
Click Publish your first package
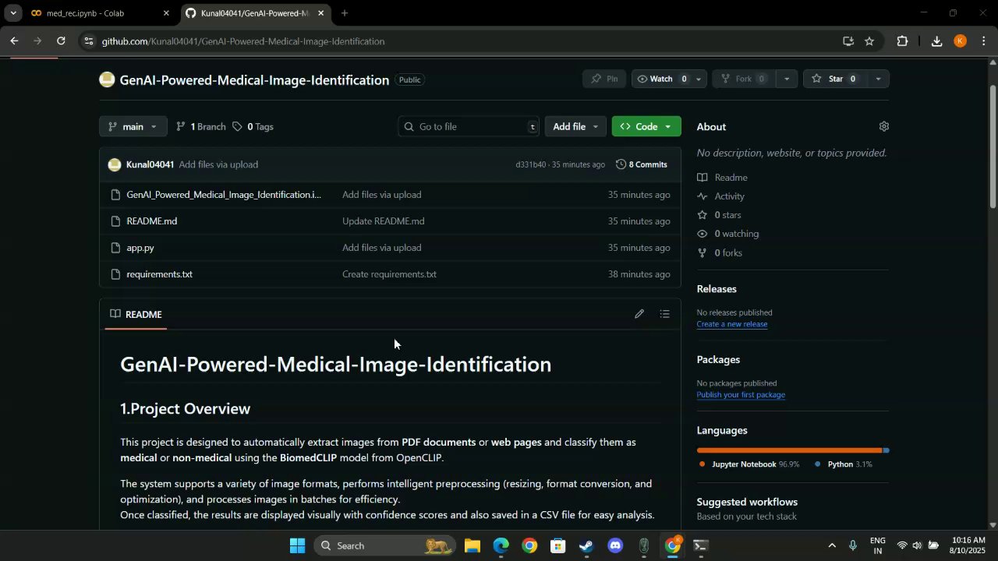pos(741,395)
